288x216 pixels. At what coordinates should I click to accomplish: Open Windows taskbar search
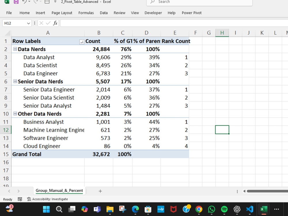pyautogui.click(x=59, y=209)
